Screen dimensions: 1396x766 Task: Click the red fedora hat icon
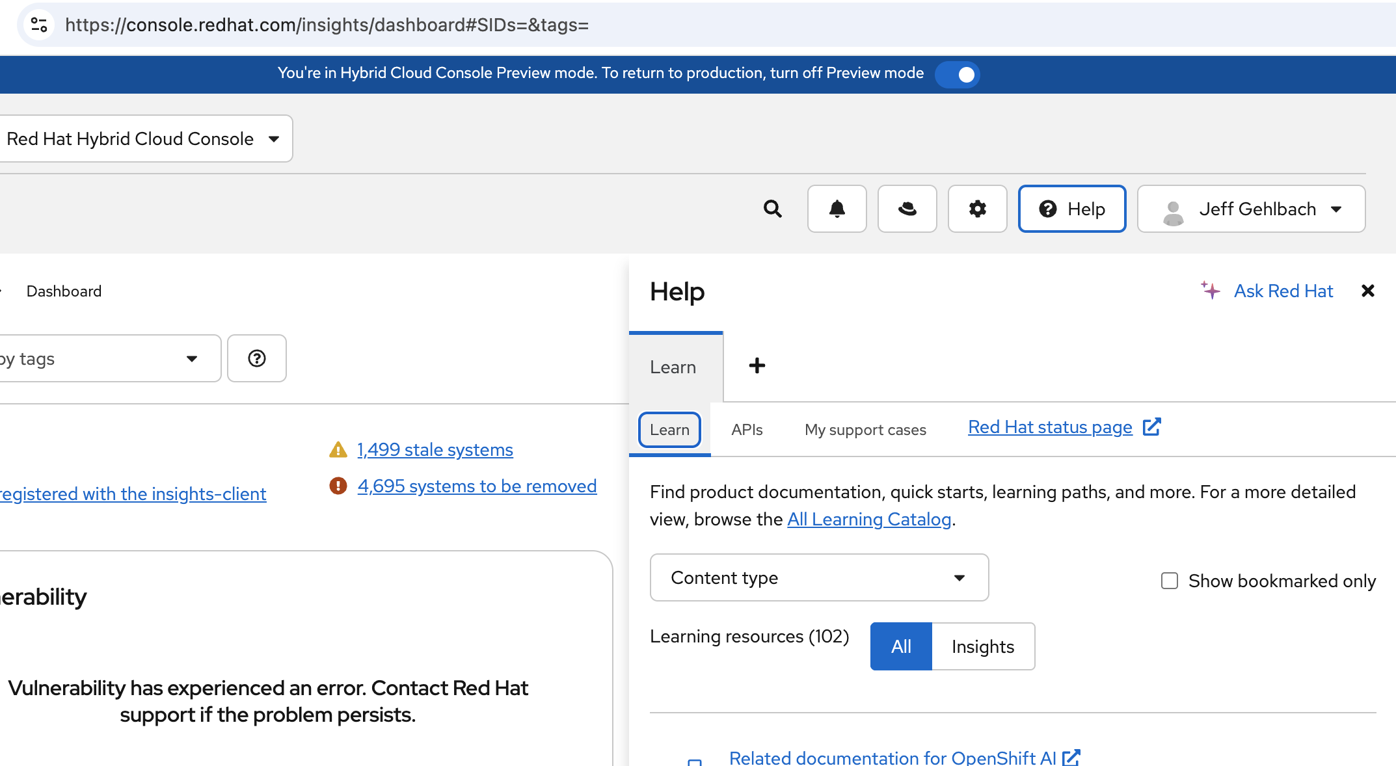tap(907, 209)
